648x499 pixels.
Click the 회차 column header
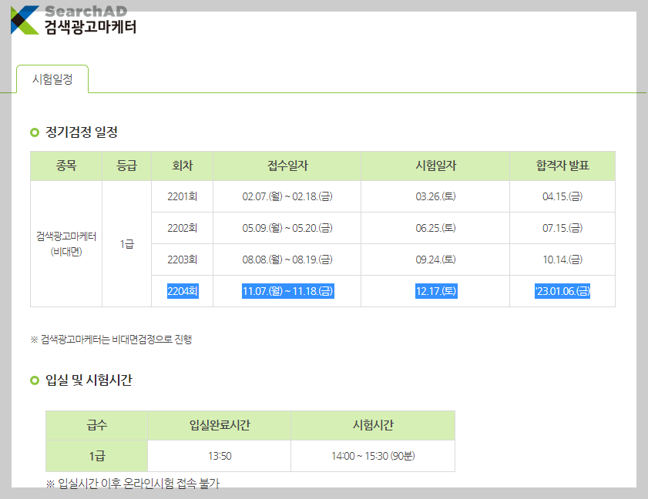(x=183, y=166)
